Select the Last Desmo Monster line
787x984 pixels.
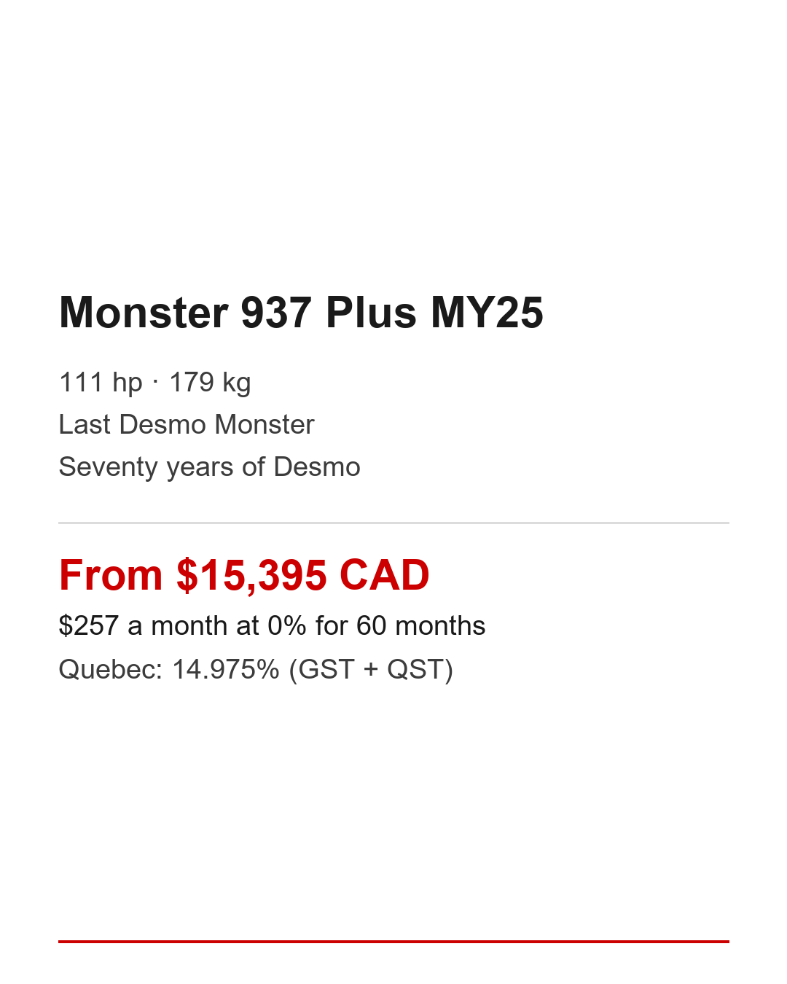[187, 424]
